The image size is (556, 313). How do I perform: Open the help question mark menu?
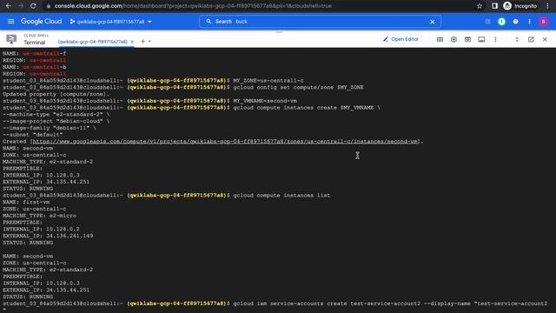515,22
